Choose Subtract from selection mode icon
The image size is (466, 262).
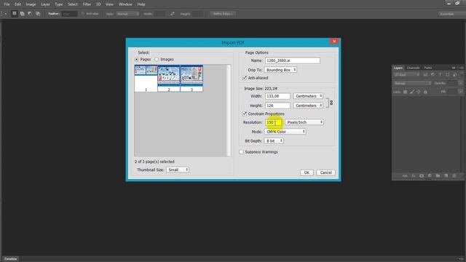[x=30, y=14]
